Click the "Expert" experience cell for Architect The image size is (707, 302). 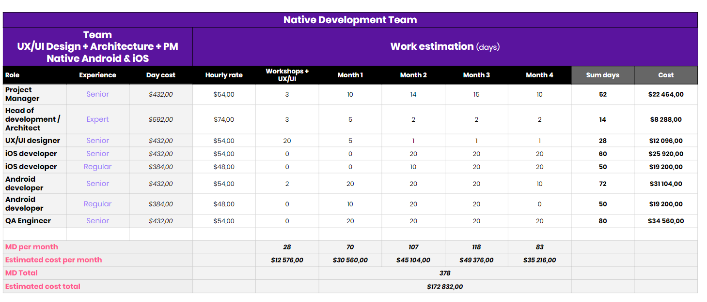point(97,119)
